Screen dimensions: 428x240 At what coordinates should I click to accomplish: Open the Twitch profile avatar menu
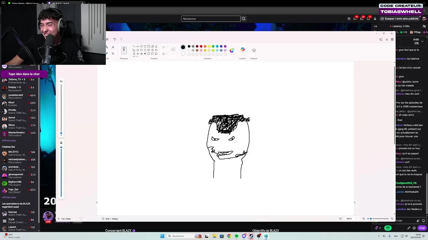click(424, 19)
